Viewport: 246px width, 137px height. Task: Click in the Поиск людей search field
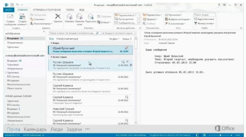point(204,15)
